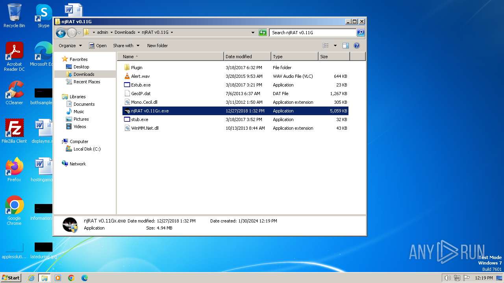
Task: Click the Start button
Action: coord(11,277)
